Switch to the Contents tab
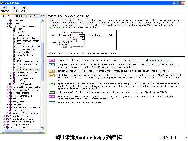This screenshot has height=141, width=188. coord(7,16)
